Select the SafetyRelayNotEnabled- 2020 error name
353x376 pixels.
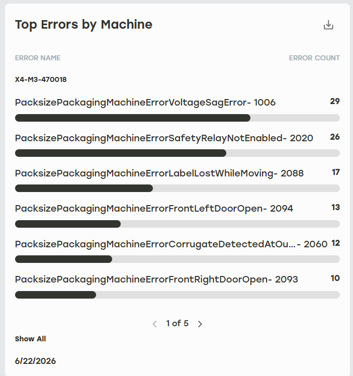[164, 138]
